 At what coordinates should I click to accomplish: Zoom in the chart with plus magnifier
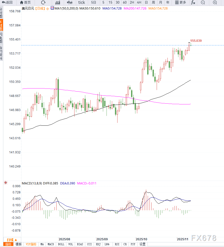coord(215,3)
